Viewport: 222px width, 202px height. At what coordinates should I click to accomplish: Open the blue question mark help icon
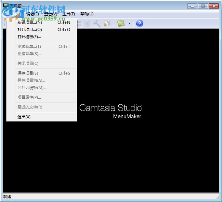click(x=139, y=23)
